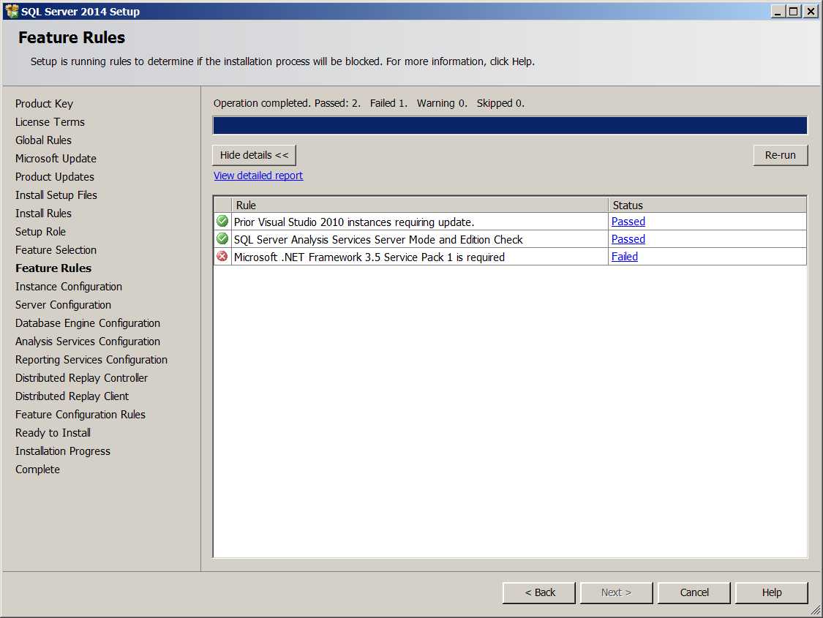Image resolution: width=823 pixels, height=618 pixels.
Task: Click the 'Operation completed' status summary text
Action: coord(369,103)
